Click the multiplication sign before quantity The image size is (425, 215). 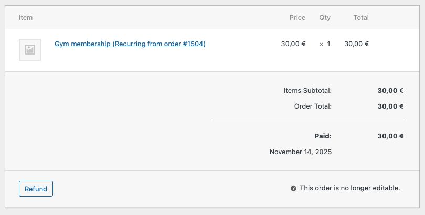pyautogui.click(x=322, y=45)
